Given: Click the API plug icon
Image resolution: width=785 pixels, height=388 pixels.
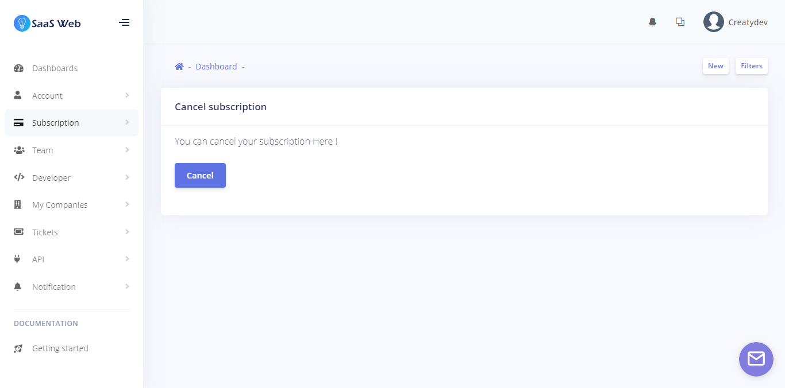Looking at the screenshot, I should (18, 259).
